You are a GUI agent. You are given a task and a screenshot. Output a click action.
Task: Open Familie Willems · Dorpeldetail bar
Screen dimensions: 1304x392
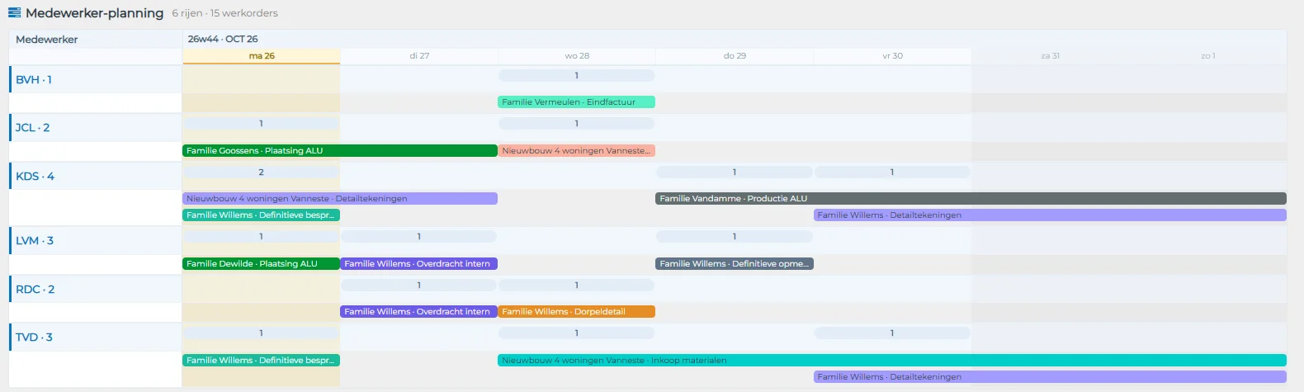576,312
